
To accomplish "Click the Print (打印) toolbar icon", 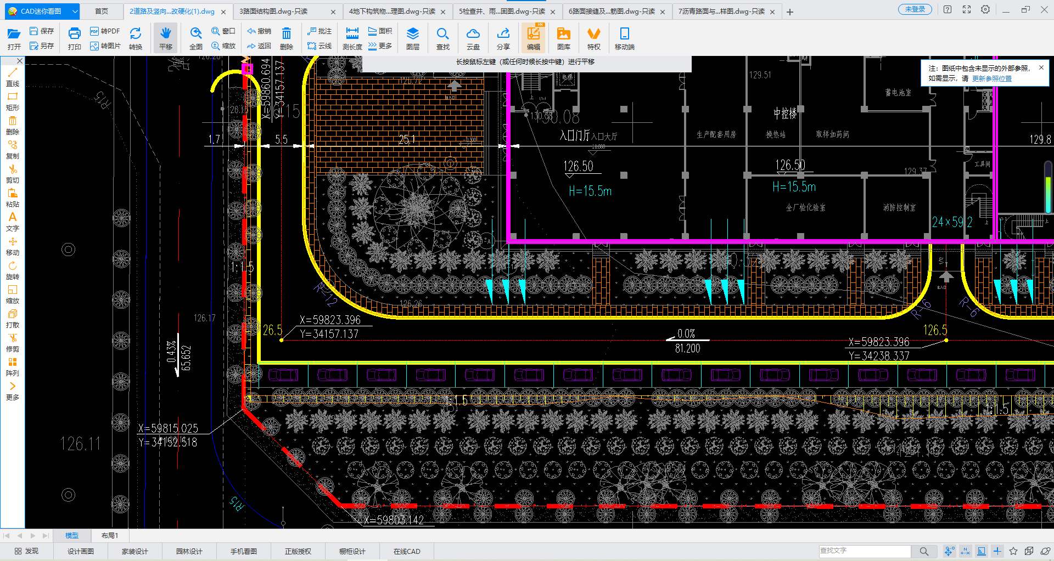I will click(74, 38).
